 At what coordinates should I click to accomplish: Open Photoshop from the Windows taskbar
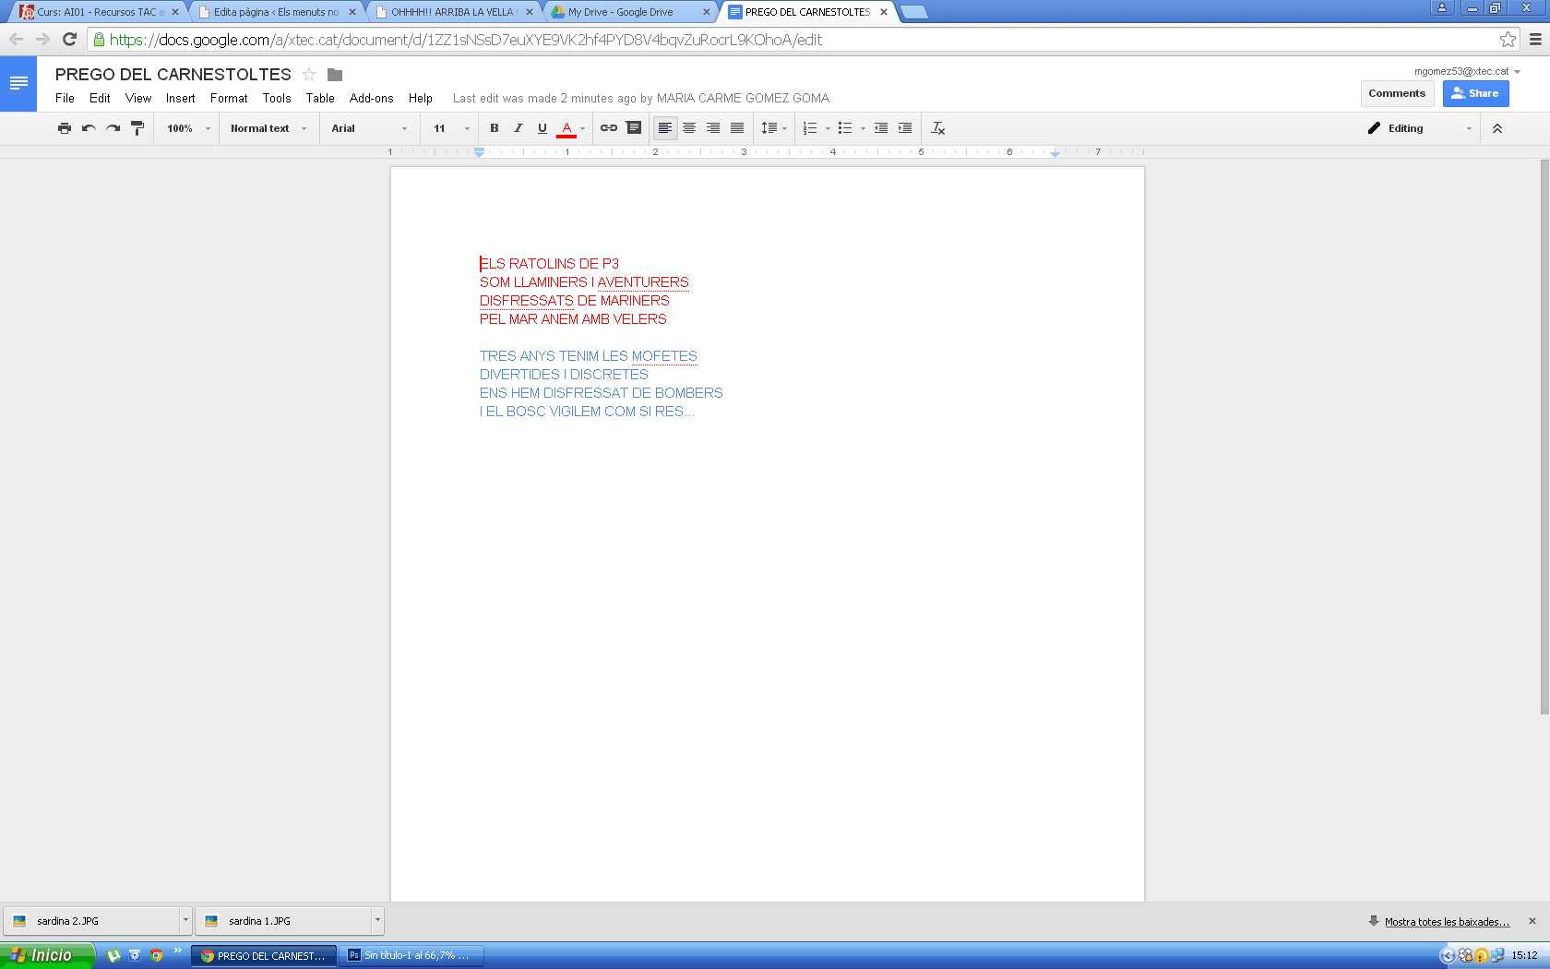click(x=411, y=955)
